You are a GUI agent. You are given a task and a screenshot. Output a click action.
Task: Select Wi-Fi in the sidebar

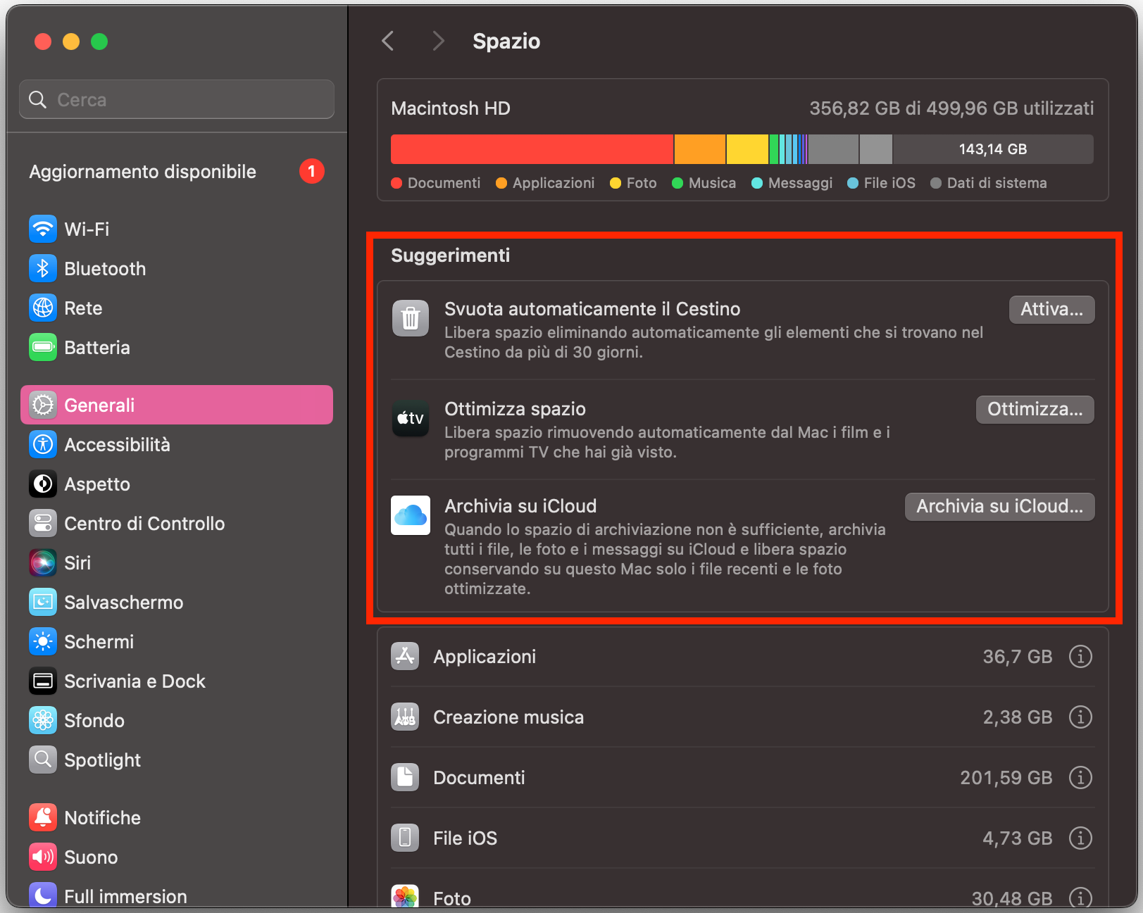[x=177, y=229]
